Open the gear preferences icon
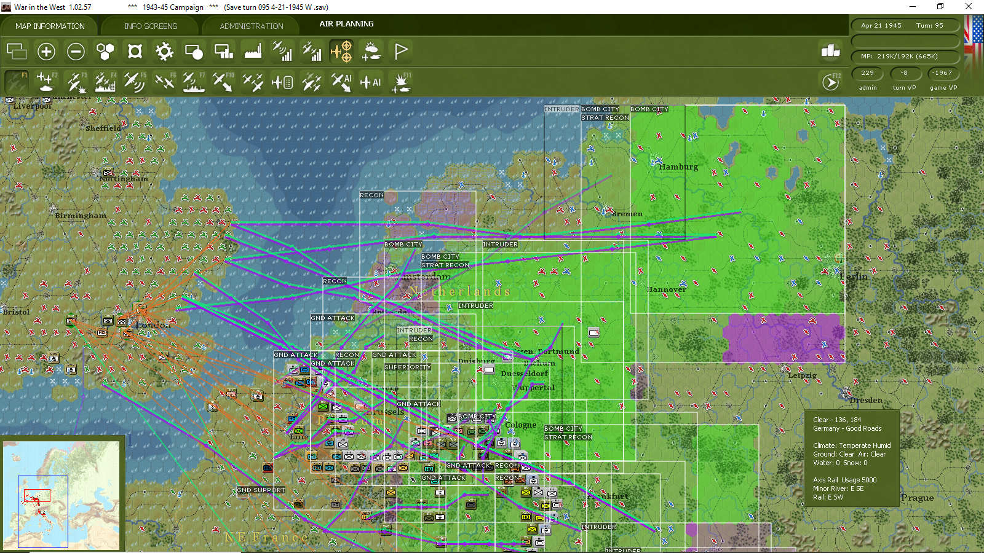The height and width of the screenshot is (553, 984). [x=164, y=51]
